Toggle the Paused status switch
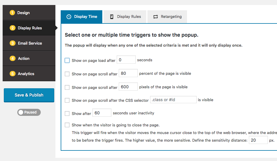Image resolution: width=277 pixels, height=161 pixels. (29, 112)
